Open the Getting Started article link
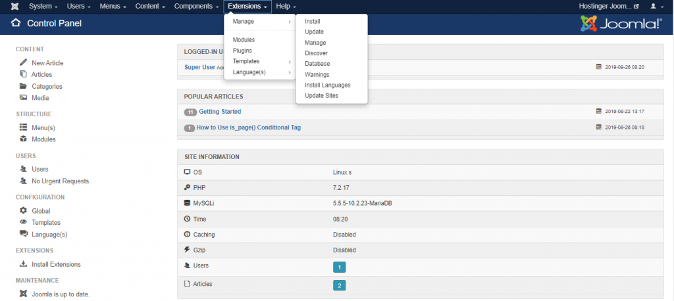This screenshot has height=301, width=674. tap(220, 112)
